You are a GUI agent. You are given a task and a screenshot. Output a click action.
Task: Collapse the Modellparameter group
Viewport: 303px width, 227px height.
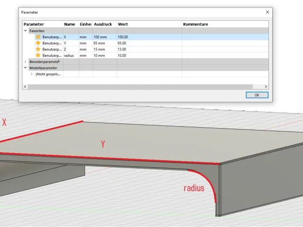25,68
